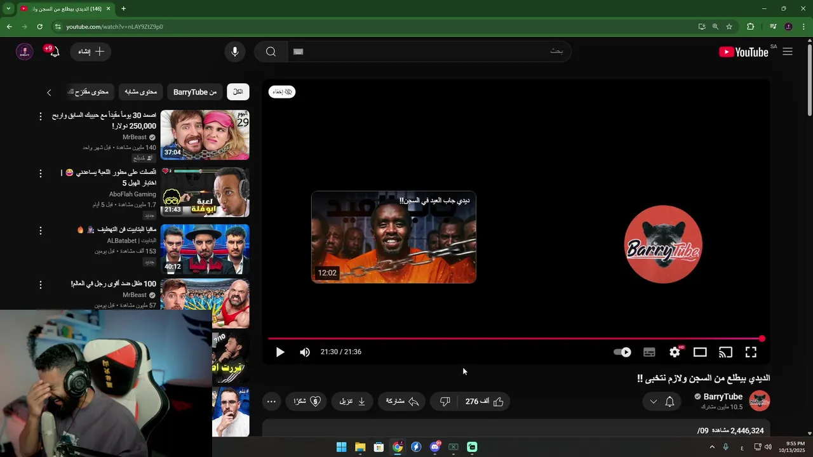Open the Chrome tab search dropdown
Screen dimensions: 813x457
[x=8, y=9]
